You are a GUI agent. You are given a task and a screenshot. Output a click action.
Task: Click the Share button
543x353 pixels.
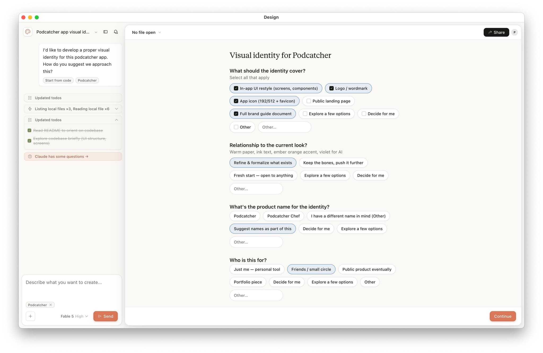pos(496,32)
